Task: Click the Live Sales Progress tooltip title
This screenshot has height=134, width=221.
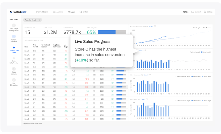Action: pyautogui.click(x=93, y=42)
